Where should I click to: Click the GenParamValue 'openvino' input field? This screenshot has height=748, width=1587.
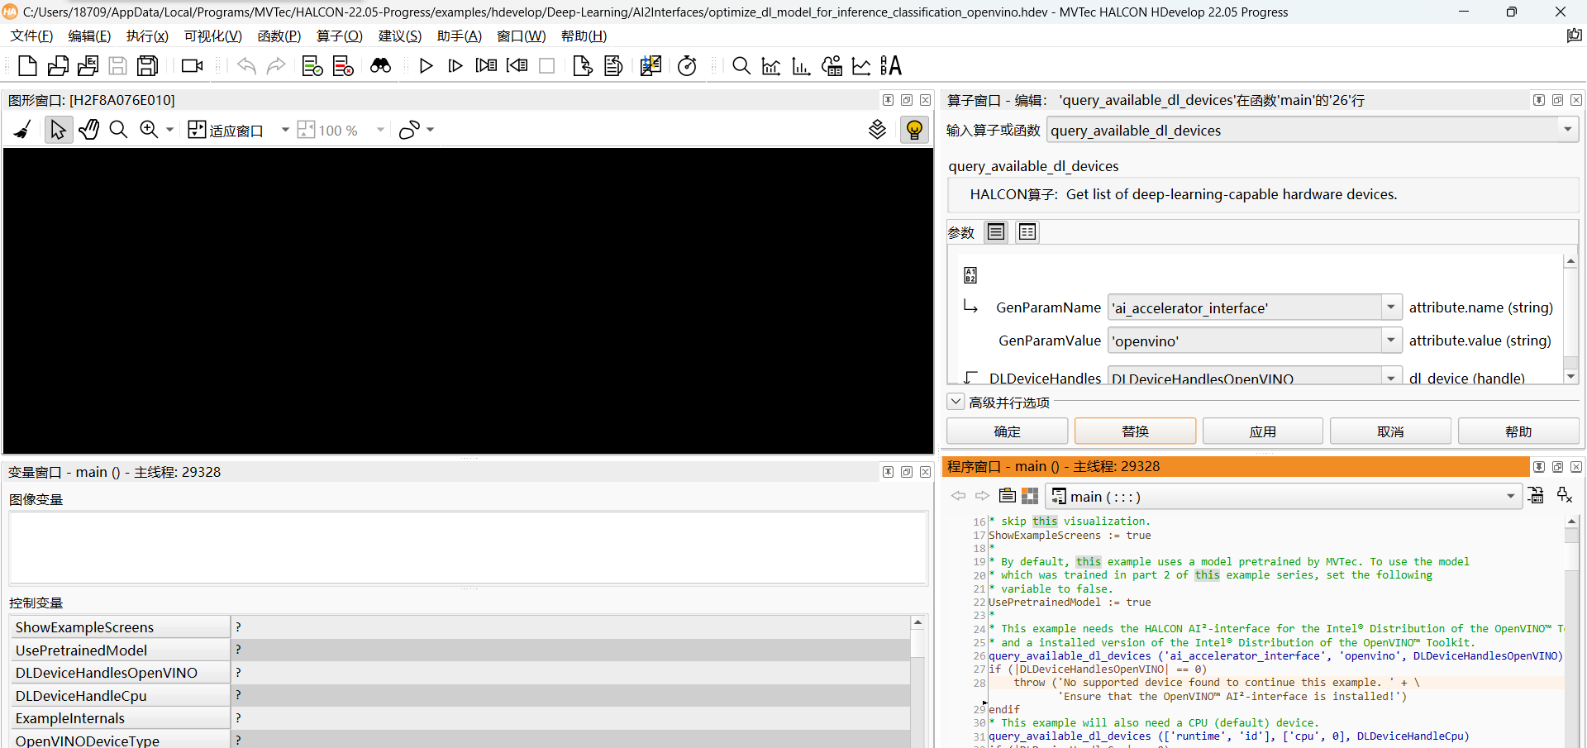pos(1245,341)
